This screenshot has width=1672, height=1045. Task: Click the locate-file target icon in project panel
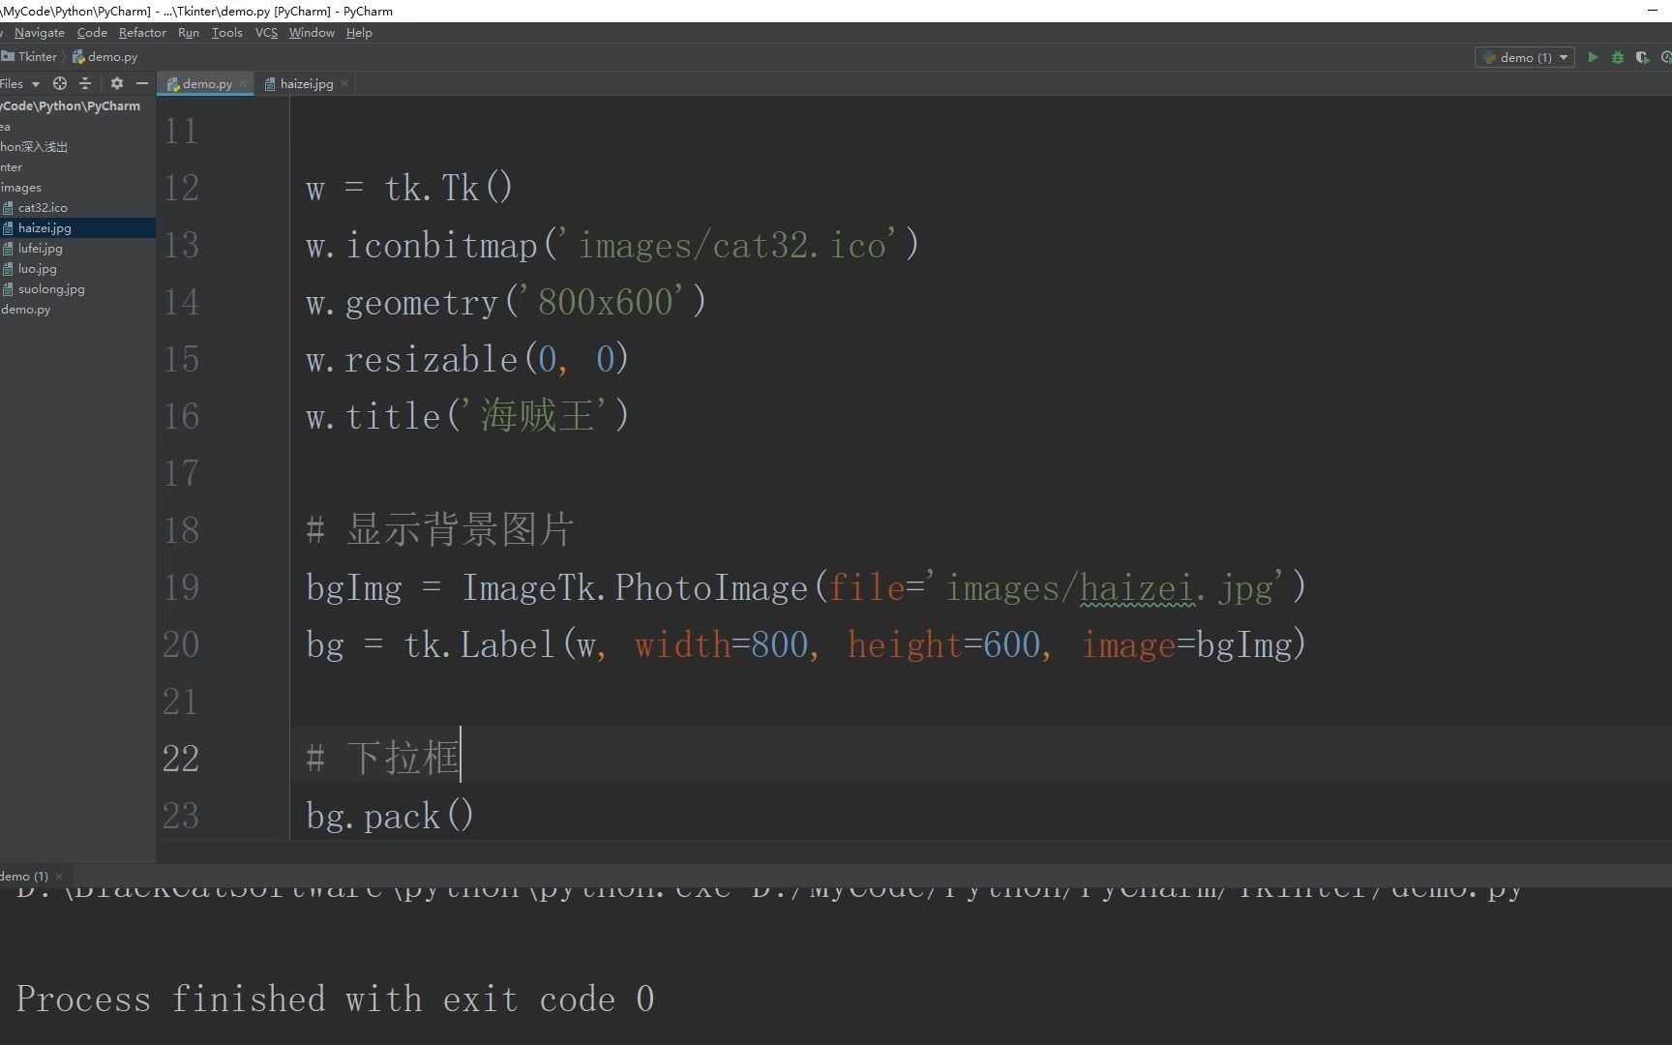pos(60,83)
